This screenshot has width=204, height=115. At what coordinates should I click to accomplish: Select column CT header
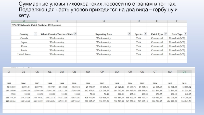pos(155,72)
